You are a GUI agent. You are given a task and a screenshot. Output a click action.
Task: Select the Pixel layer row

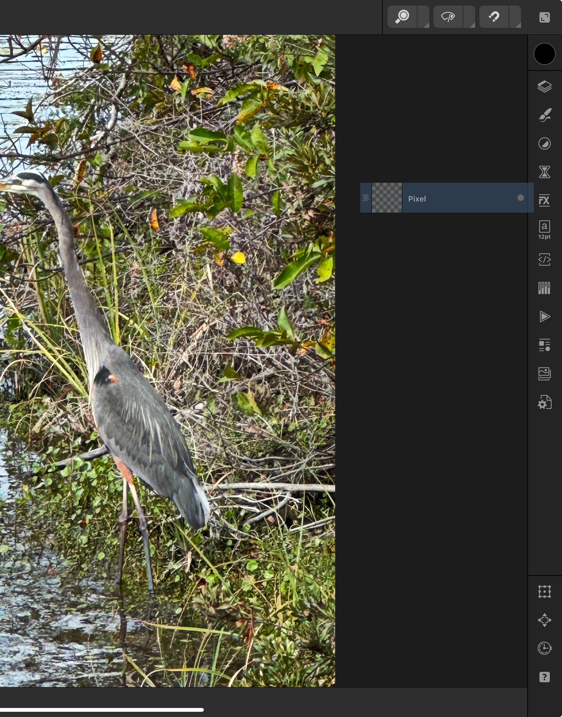[x=447, y=198]
